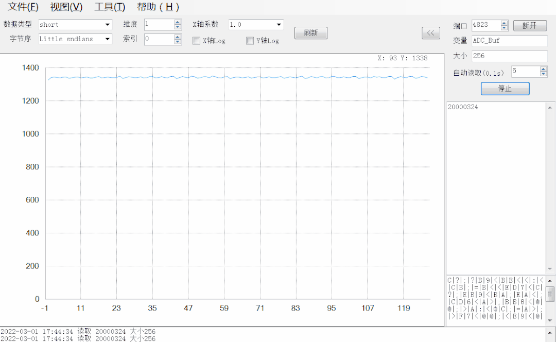
Task: Click the Y-axis label 800
Action: coord(32,167)
